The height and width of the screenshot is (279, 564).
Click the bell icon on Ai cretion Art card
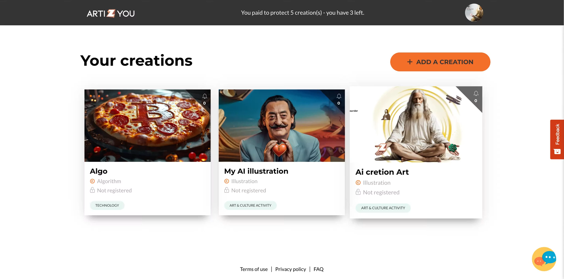click(476, 93)
